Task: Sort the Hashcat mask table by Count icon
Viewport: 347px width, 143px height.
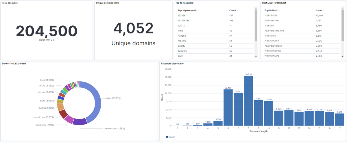Action: click(x=324, y=10)
